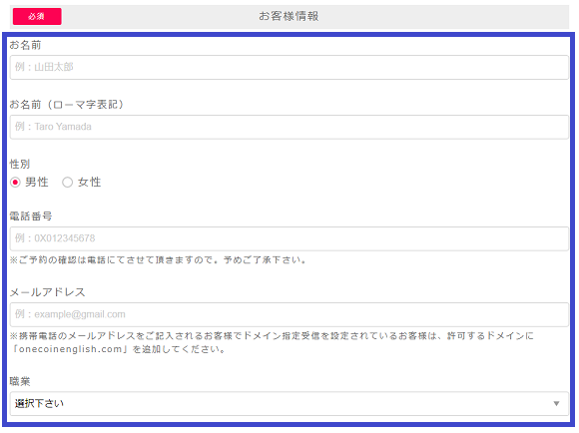579x433 pixels.
Task: Click the red 必須 badge
Action: click(37, 17)
